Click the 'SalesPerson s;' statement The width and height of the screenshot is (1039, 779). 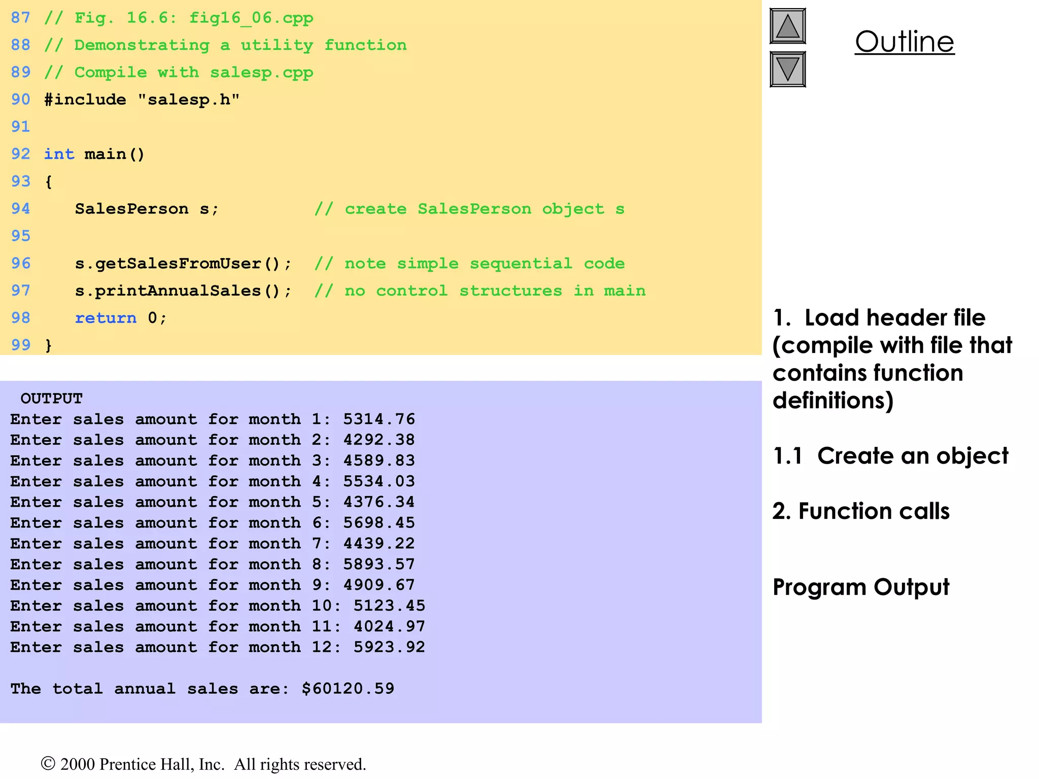tap(147, 209)
